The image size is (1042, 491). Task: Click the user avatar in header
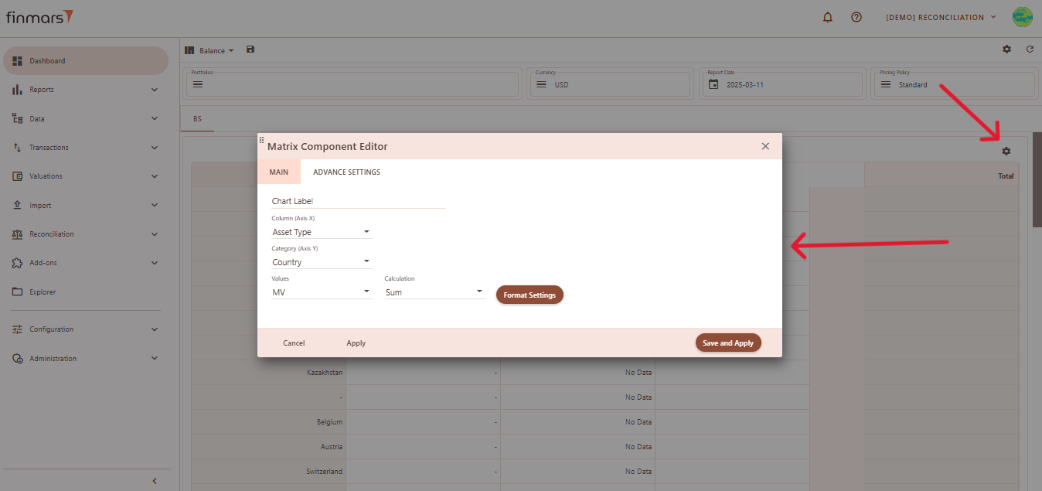(x=1022, y=17)
